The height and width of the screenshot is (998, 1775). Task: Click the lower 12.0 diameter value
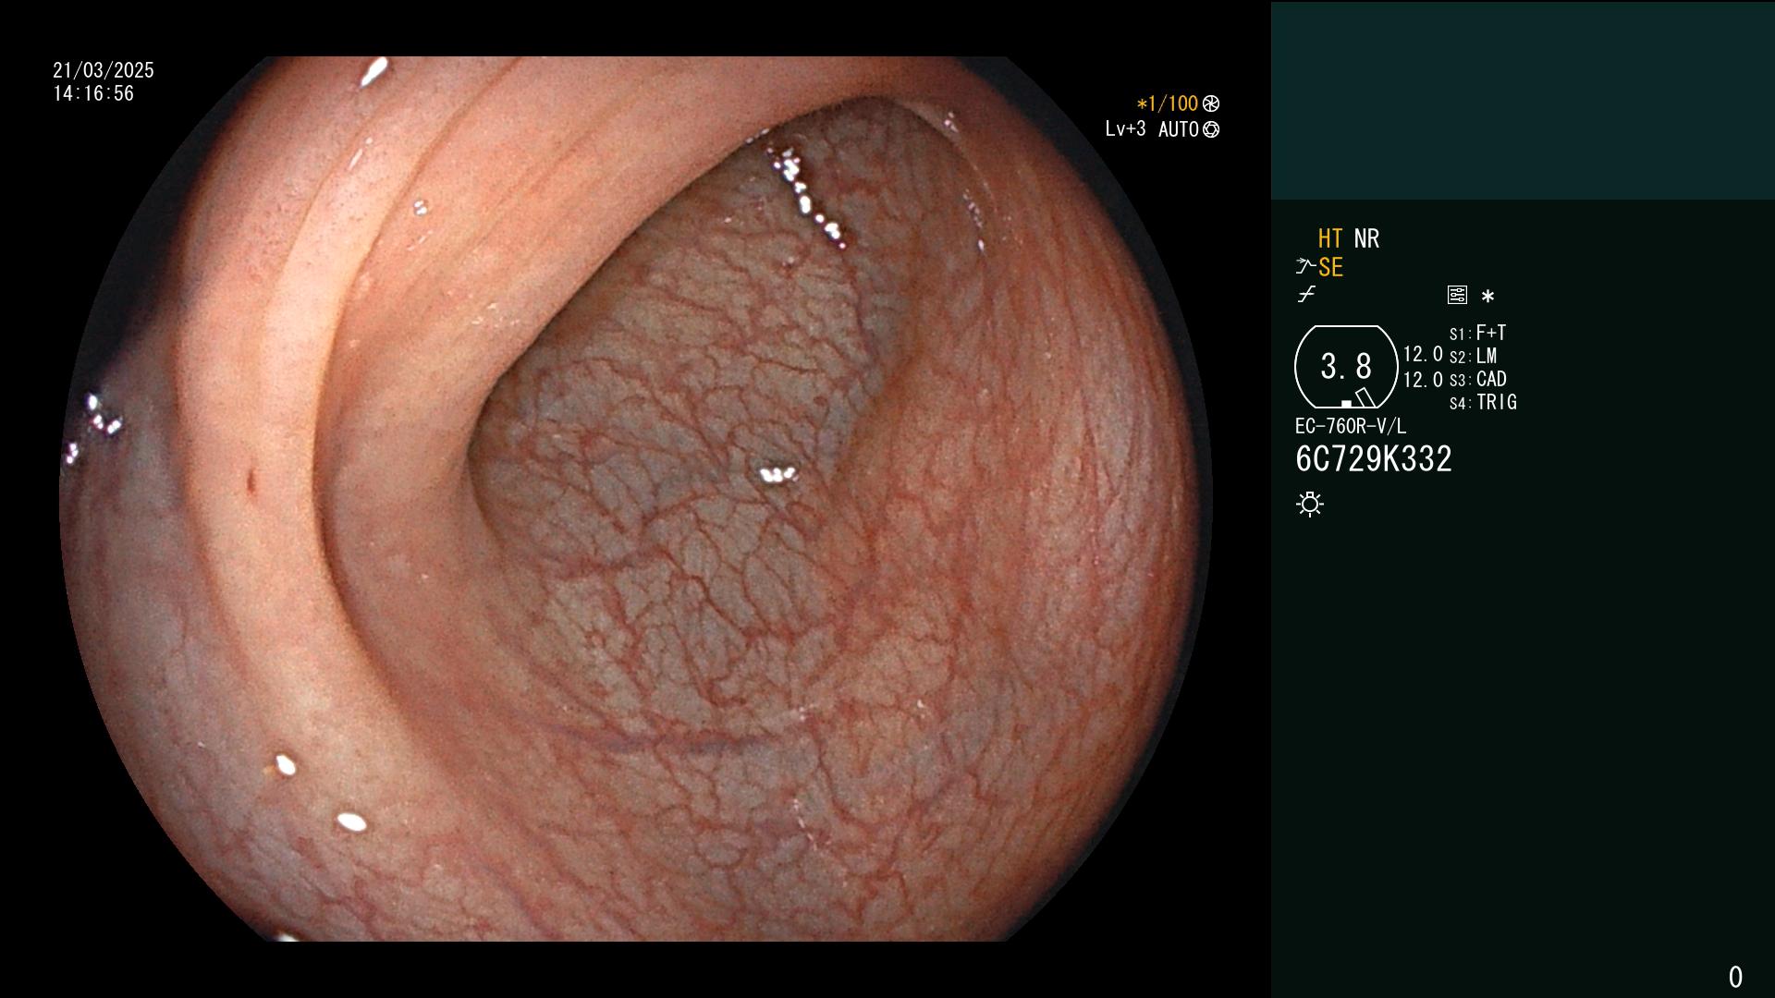click(x=1423, y=380)
